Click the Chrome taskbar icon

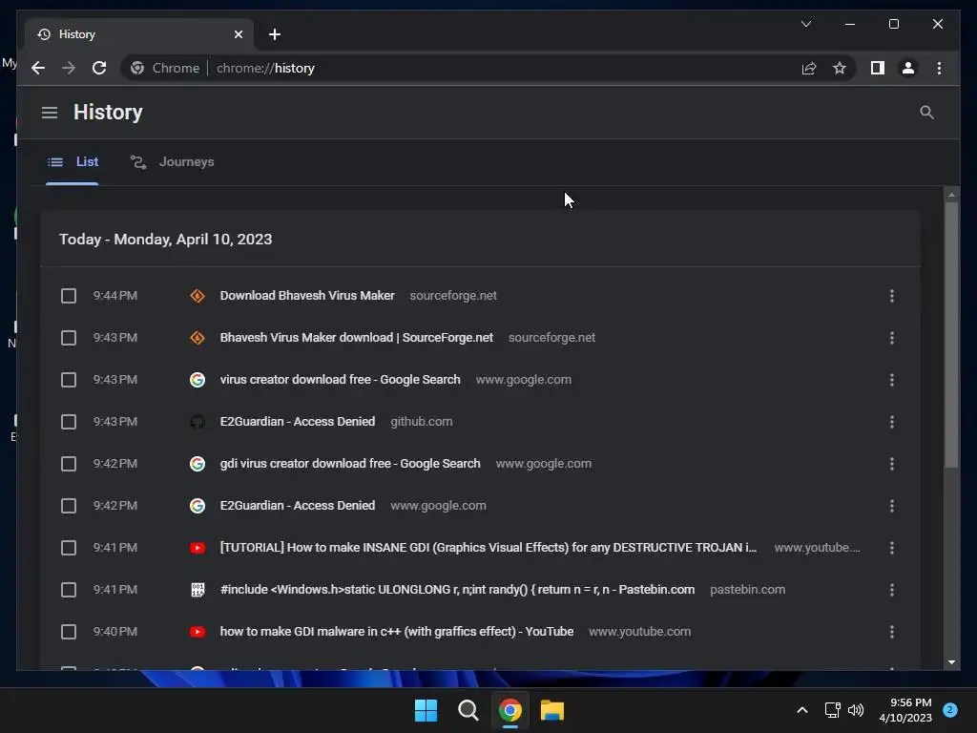[510, 710]
